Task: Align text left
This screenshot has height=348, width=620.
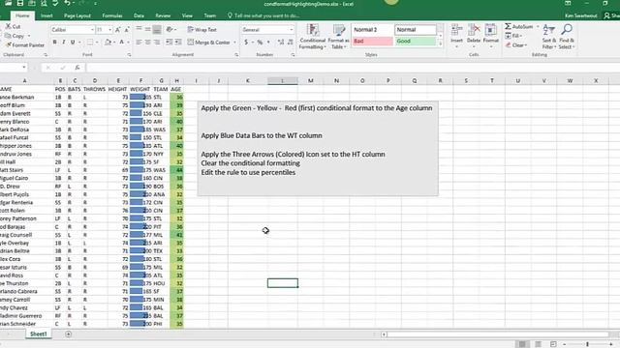Action: point(139,43)
